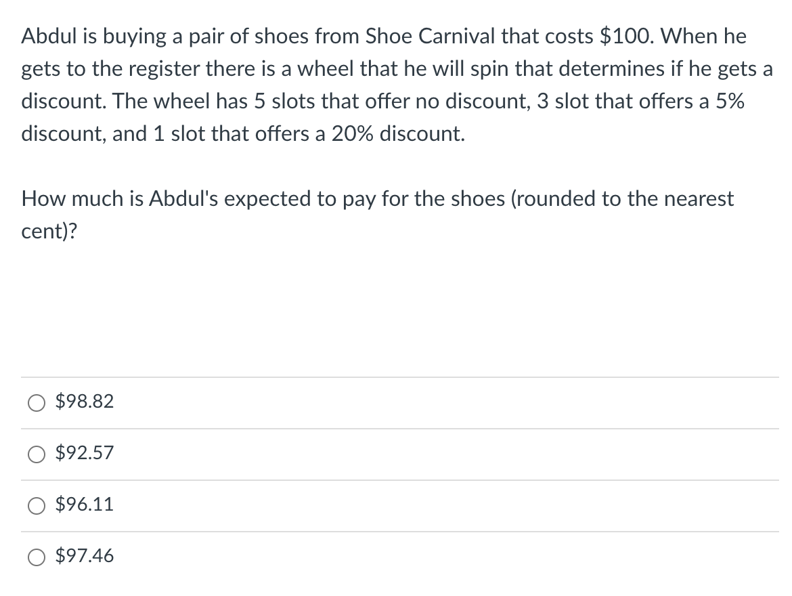This screenshot has height=596, width=792.
Task: Click the word "register" in the question
Action: coord(159,69)
